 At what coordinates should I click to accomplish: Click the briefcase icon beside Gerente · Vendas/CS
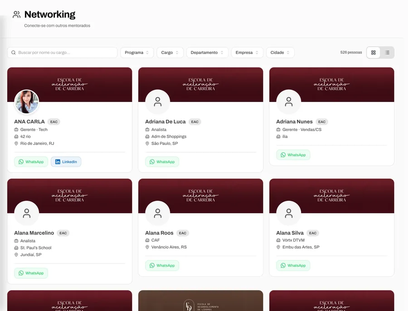[278, 130]
